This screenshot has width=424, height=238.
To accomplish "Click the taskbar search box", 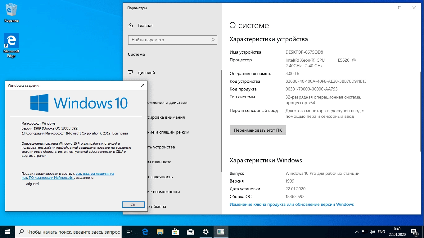I will 69,232.
